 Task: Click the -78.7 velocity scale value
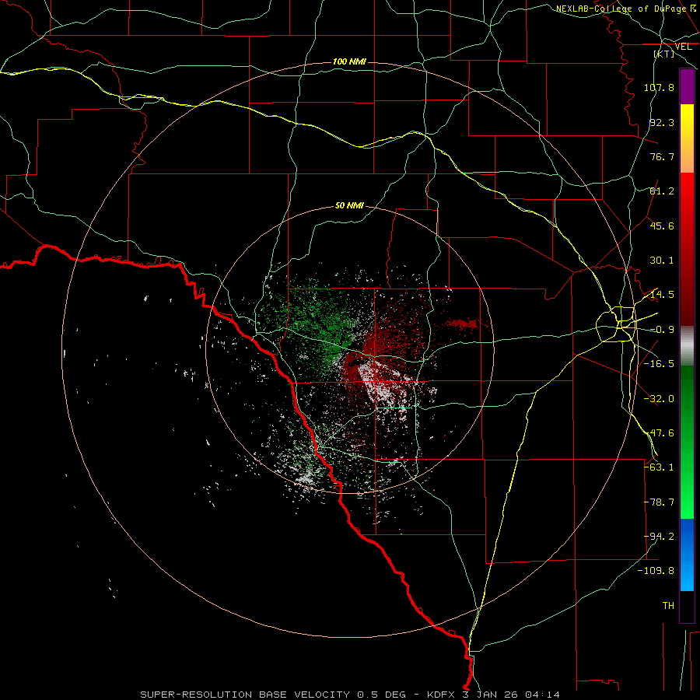point(659,502)
